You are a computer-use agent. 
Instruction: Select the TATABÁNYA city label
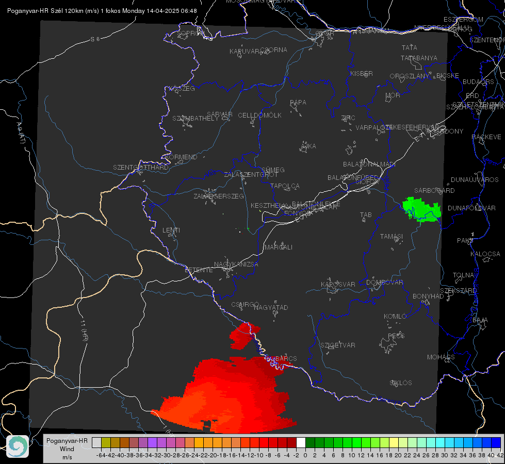[419, 58]
